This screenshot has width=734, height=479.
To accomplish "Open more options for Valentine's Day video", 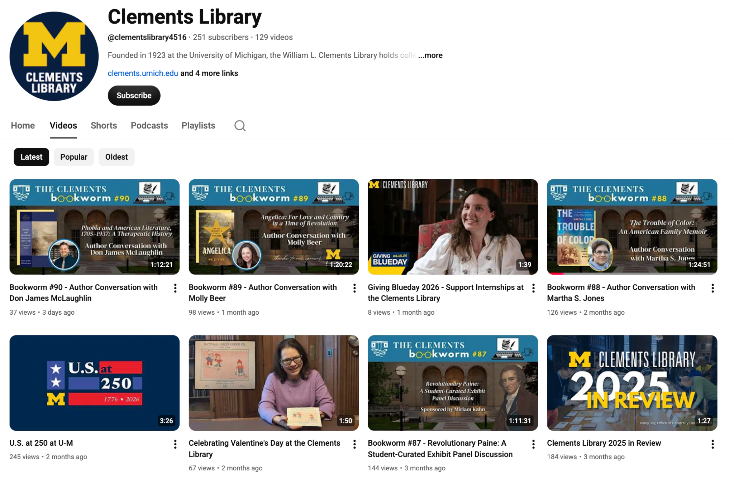I will 354,444.
